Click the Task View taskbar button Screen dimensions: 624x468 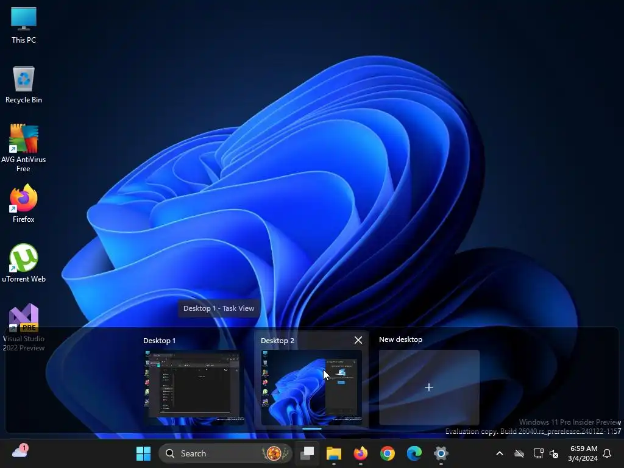(307, 453)
